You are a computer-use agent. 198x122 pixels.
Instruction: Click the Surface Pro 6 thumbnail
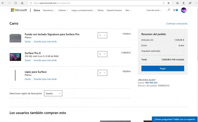(15, 57)
